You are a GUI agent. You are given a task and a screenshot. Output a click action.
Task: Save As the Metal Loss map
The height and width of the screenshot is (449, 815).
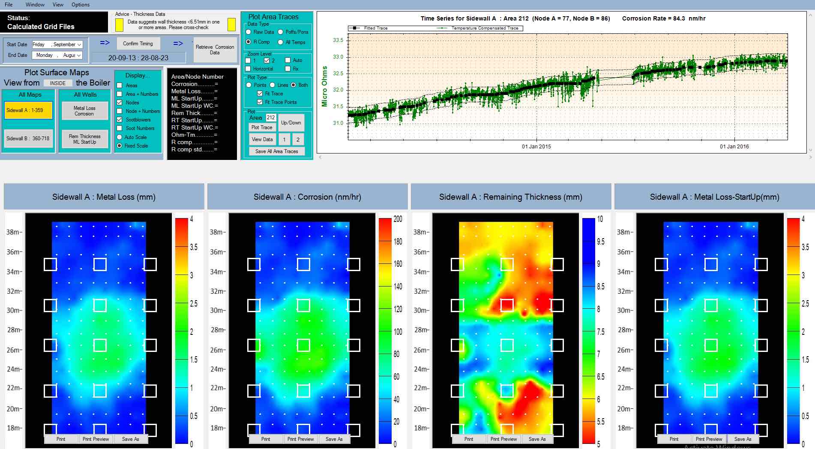(x=131, y=439)
